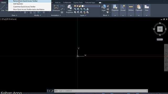The image size is (168, 94).
Task: Click the hatch icon in Draw panel
Action: point(25,12)
